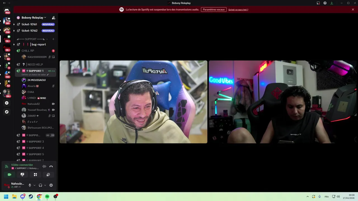Open the server folder with 2K+ badge
The image size is (358, 201).
(x=7, y=93)
